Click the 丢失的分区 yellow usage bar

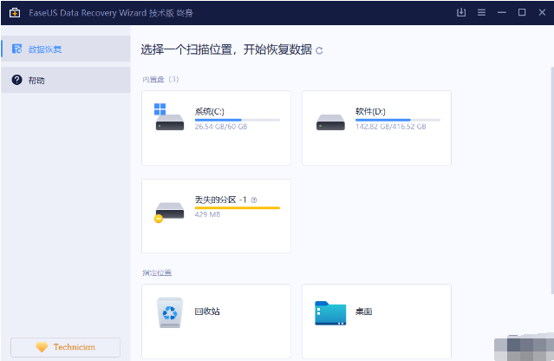(x=237, y=208)
